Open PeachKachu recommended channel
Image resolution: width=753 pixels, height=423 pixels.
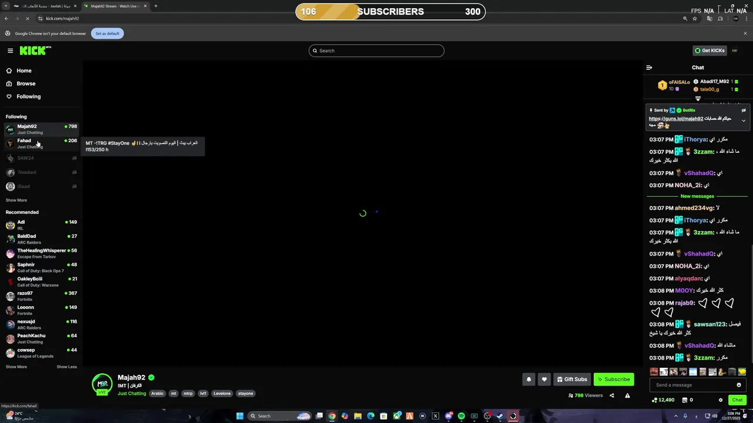click(41, 338)
